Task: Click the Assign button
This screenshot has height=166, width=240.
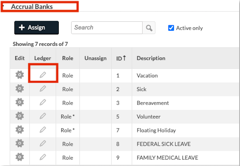Action: [36, 28]
